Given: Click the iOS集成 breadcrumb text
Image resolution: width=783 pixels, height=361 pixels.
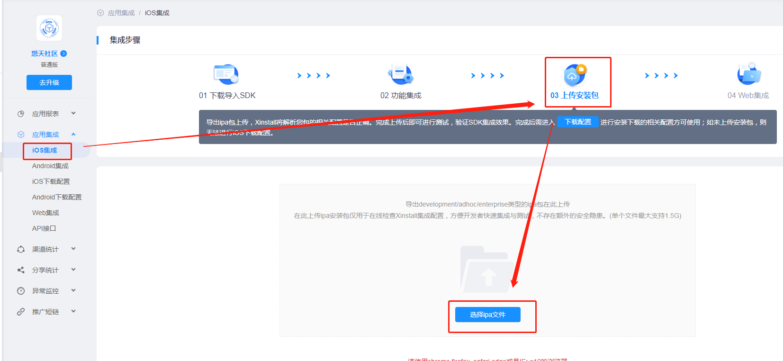Looking at the screenshot, I should click(x=157, y=13).
